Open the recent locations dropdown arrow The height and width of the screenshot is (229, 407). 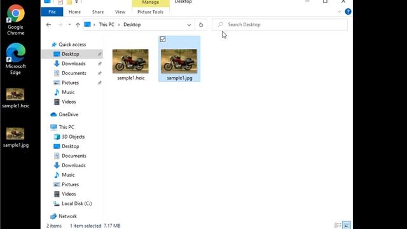tap(69, 25)
